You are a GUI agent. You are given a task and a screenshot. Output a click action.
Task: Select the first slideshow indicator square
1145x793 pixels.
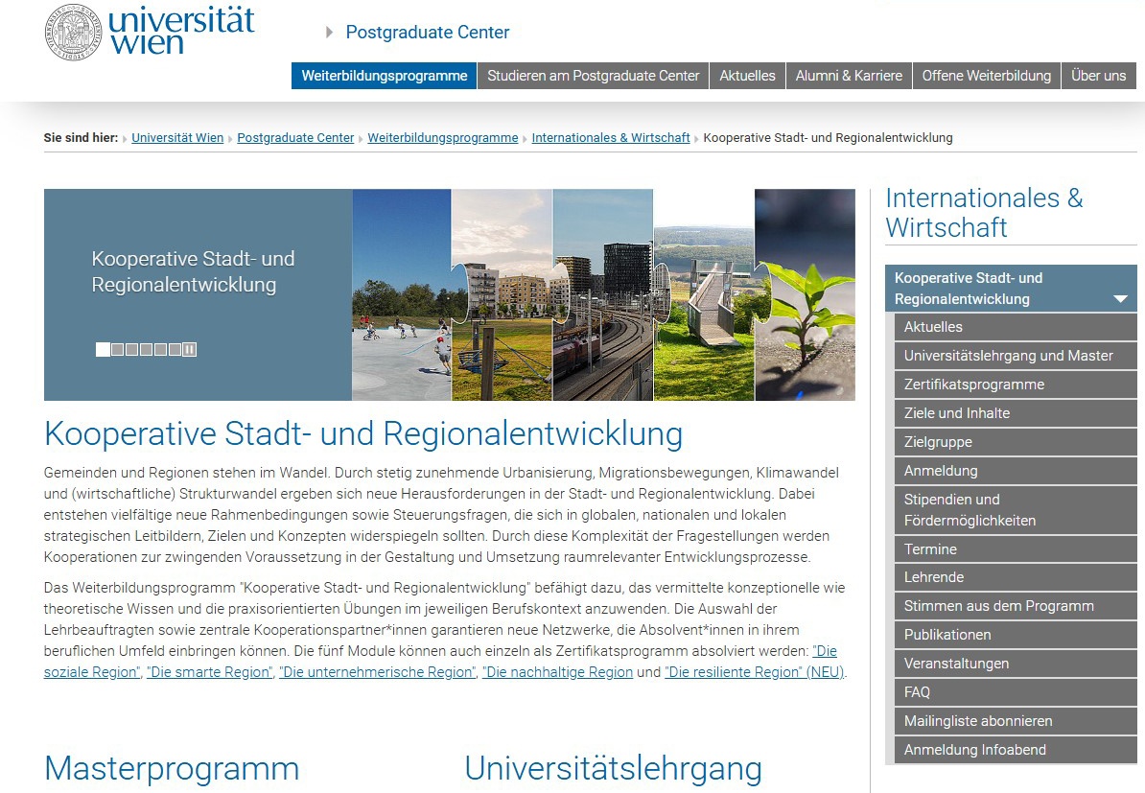click(103, 350)
